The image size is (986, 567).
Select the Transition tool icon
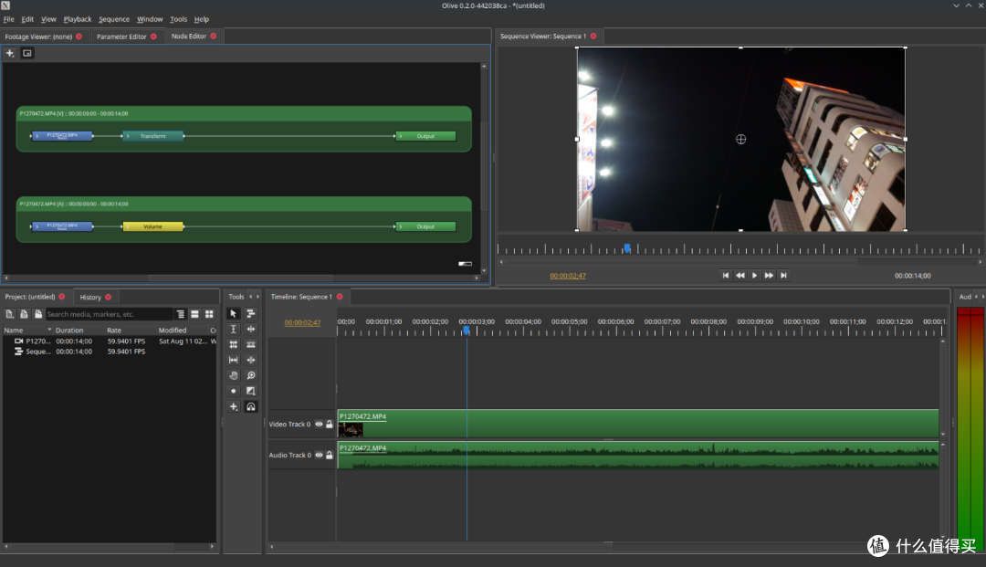click(x=251, y=391)
